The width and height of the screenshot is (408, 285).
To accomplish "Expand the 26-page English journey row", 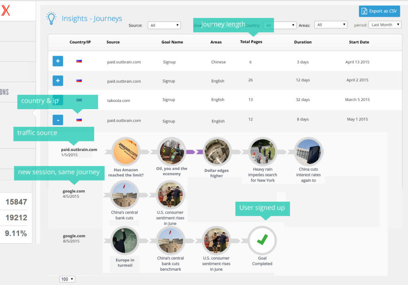I will coord(58,81).
